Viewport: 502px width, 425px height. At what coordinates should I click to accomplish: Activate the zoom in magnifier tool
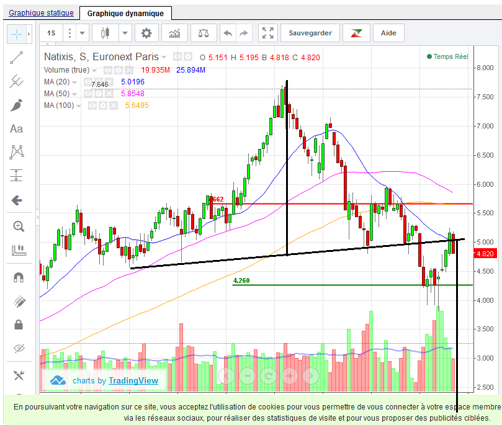19,226
